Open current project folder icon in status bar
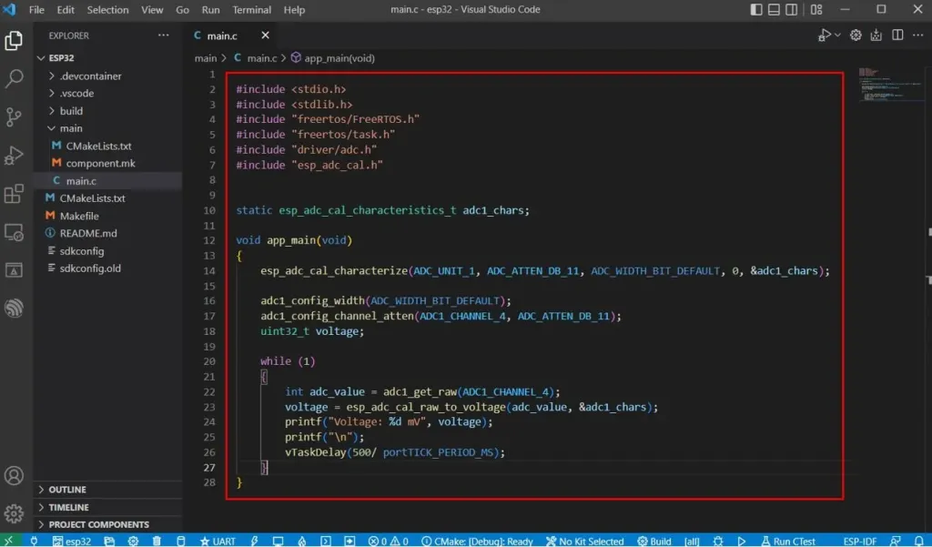Viewport: 932px width, 547px height. tap(109, 541)
